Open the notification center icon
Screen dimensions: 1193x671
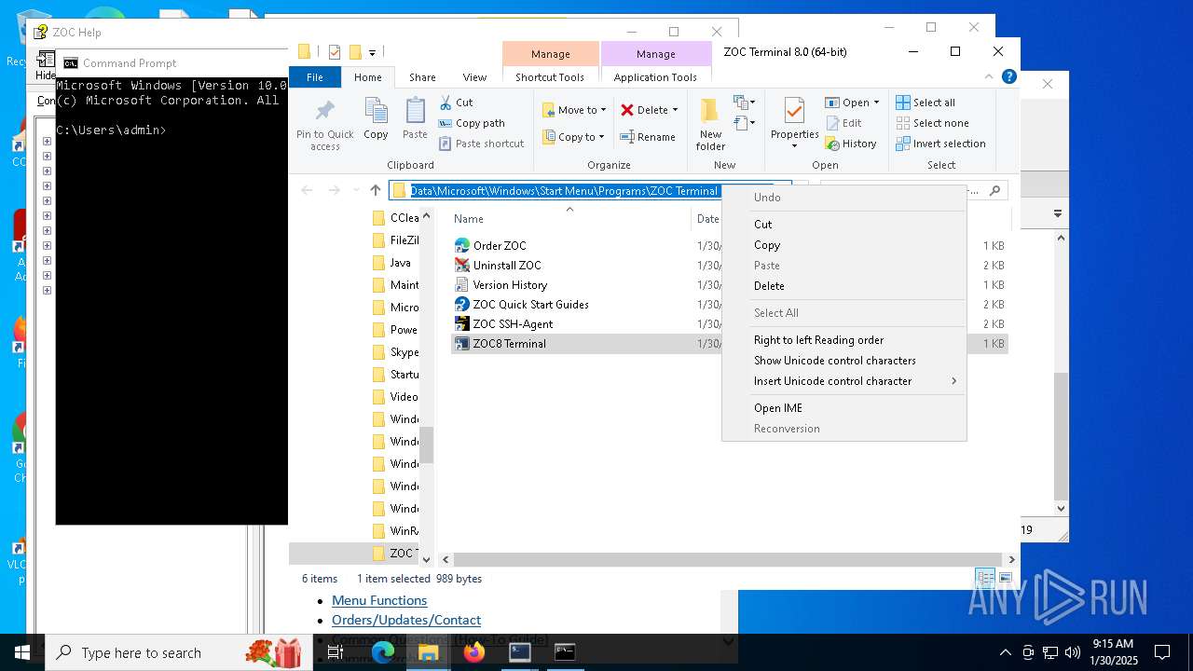pos(1162,652)
